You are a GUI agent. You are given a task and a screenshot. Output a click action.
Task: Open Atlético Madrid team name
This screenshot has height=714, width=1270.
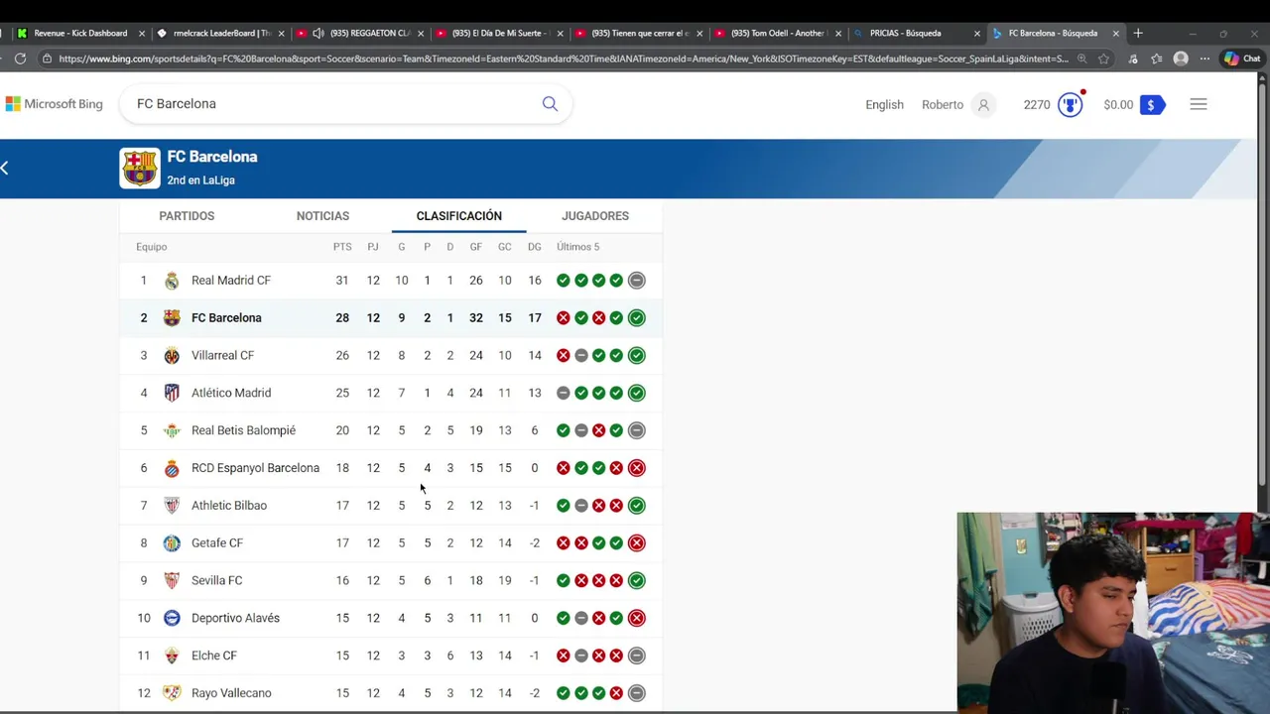231,393
